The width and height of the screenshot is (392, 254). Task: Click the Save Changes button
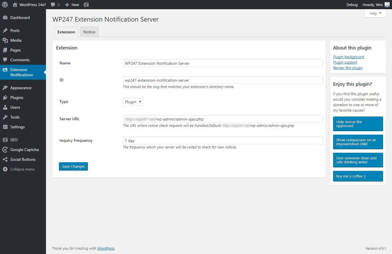coord(73,166)
